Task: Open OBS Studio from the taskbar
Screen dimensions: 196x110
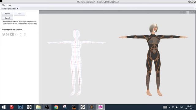Action: pos(47,107)
